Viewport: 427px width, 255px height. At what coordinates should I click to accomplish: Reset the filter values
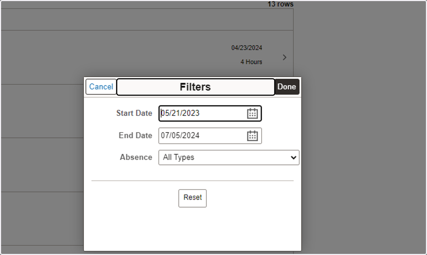(193, 198)
